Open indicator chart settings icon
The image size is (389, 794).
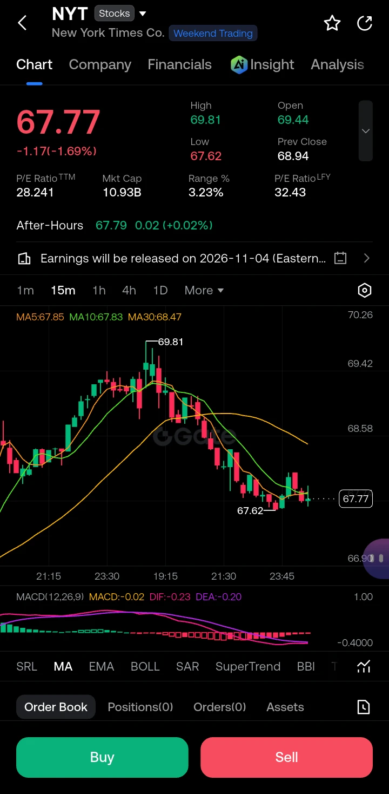pos(364,666)
